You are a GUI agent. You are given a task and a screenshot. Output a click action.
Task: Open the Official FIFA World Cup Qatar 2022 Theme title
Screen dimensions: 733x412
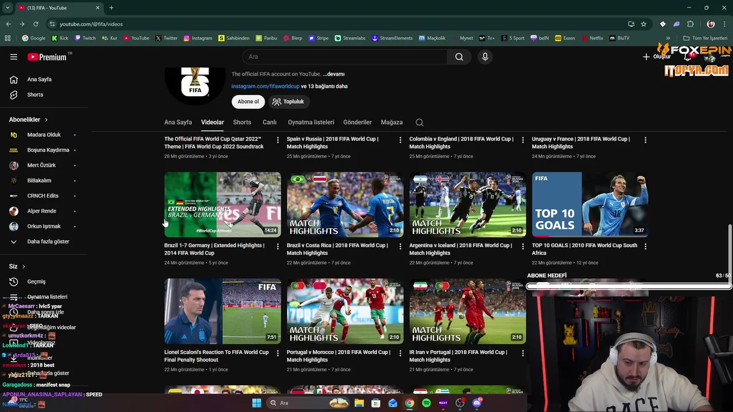[214, 143]
